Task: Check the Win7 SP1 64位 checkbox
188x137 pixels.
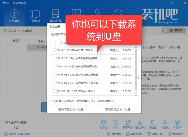Action: [x=55, y=66]
